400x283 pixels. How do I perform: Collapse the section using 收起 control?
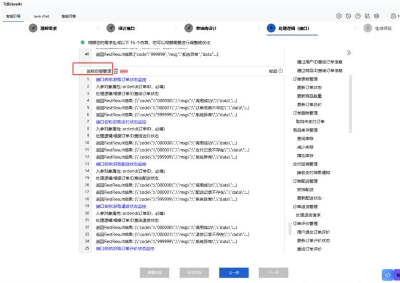click(x=276, y=71)
